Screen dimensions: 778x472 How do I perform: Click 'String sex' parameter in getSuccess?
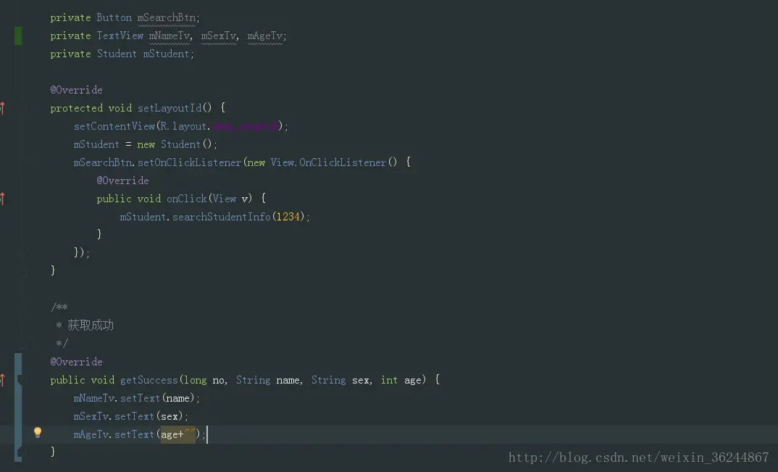[x=340, y=380]
